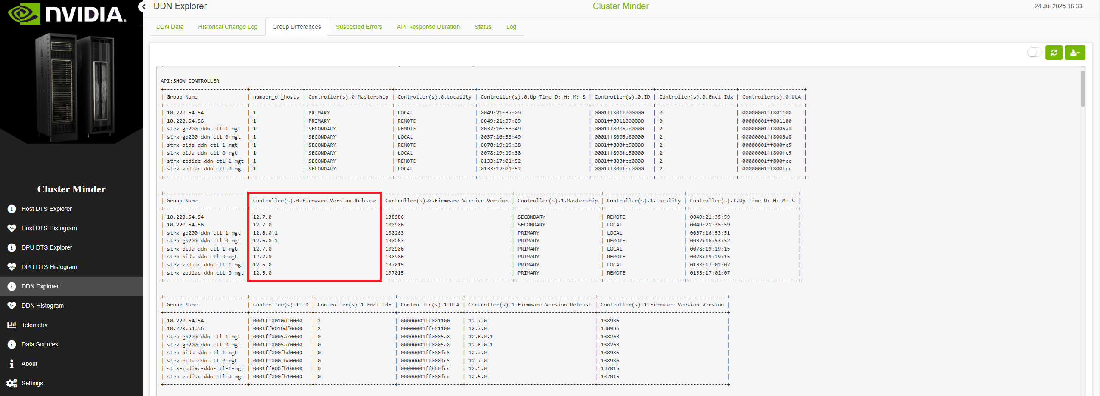Click ID 0001ff8005a70000 in the strx-gb200-ddn-ctl-0-mgt row

point(278,345)
